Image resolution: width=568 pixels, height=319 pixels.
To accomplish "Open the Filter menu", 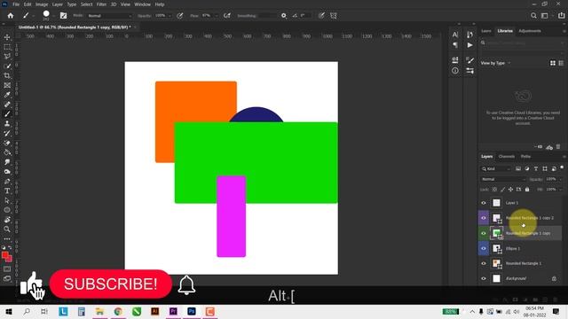I will click(x=101, y=4).
